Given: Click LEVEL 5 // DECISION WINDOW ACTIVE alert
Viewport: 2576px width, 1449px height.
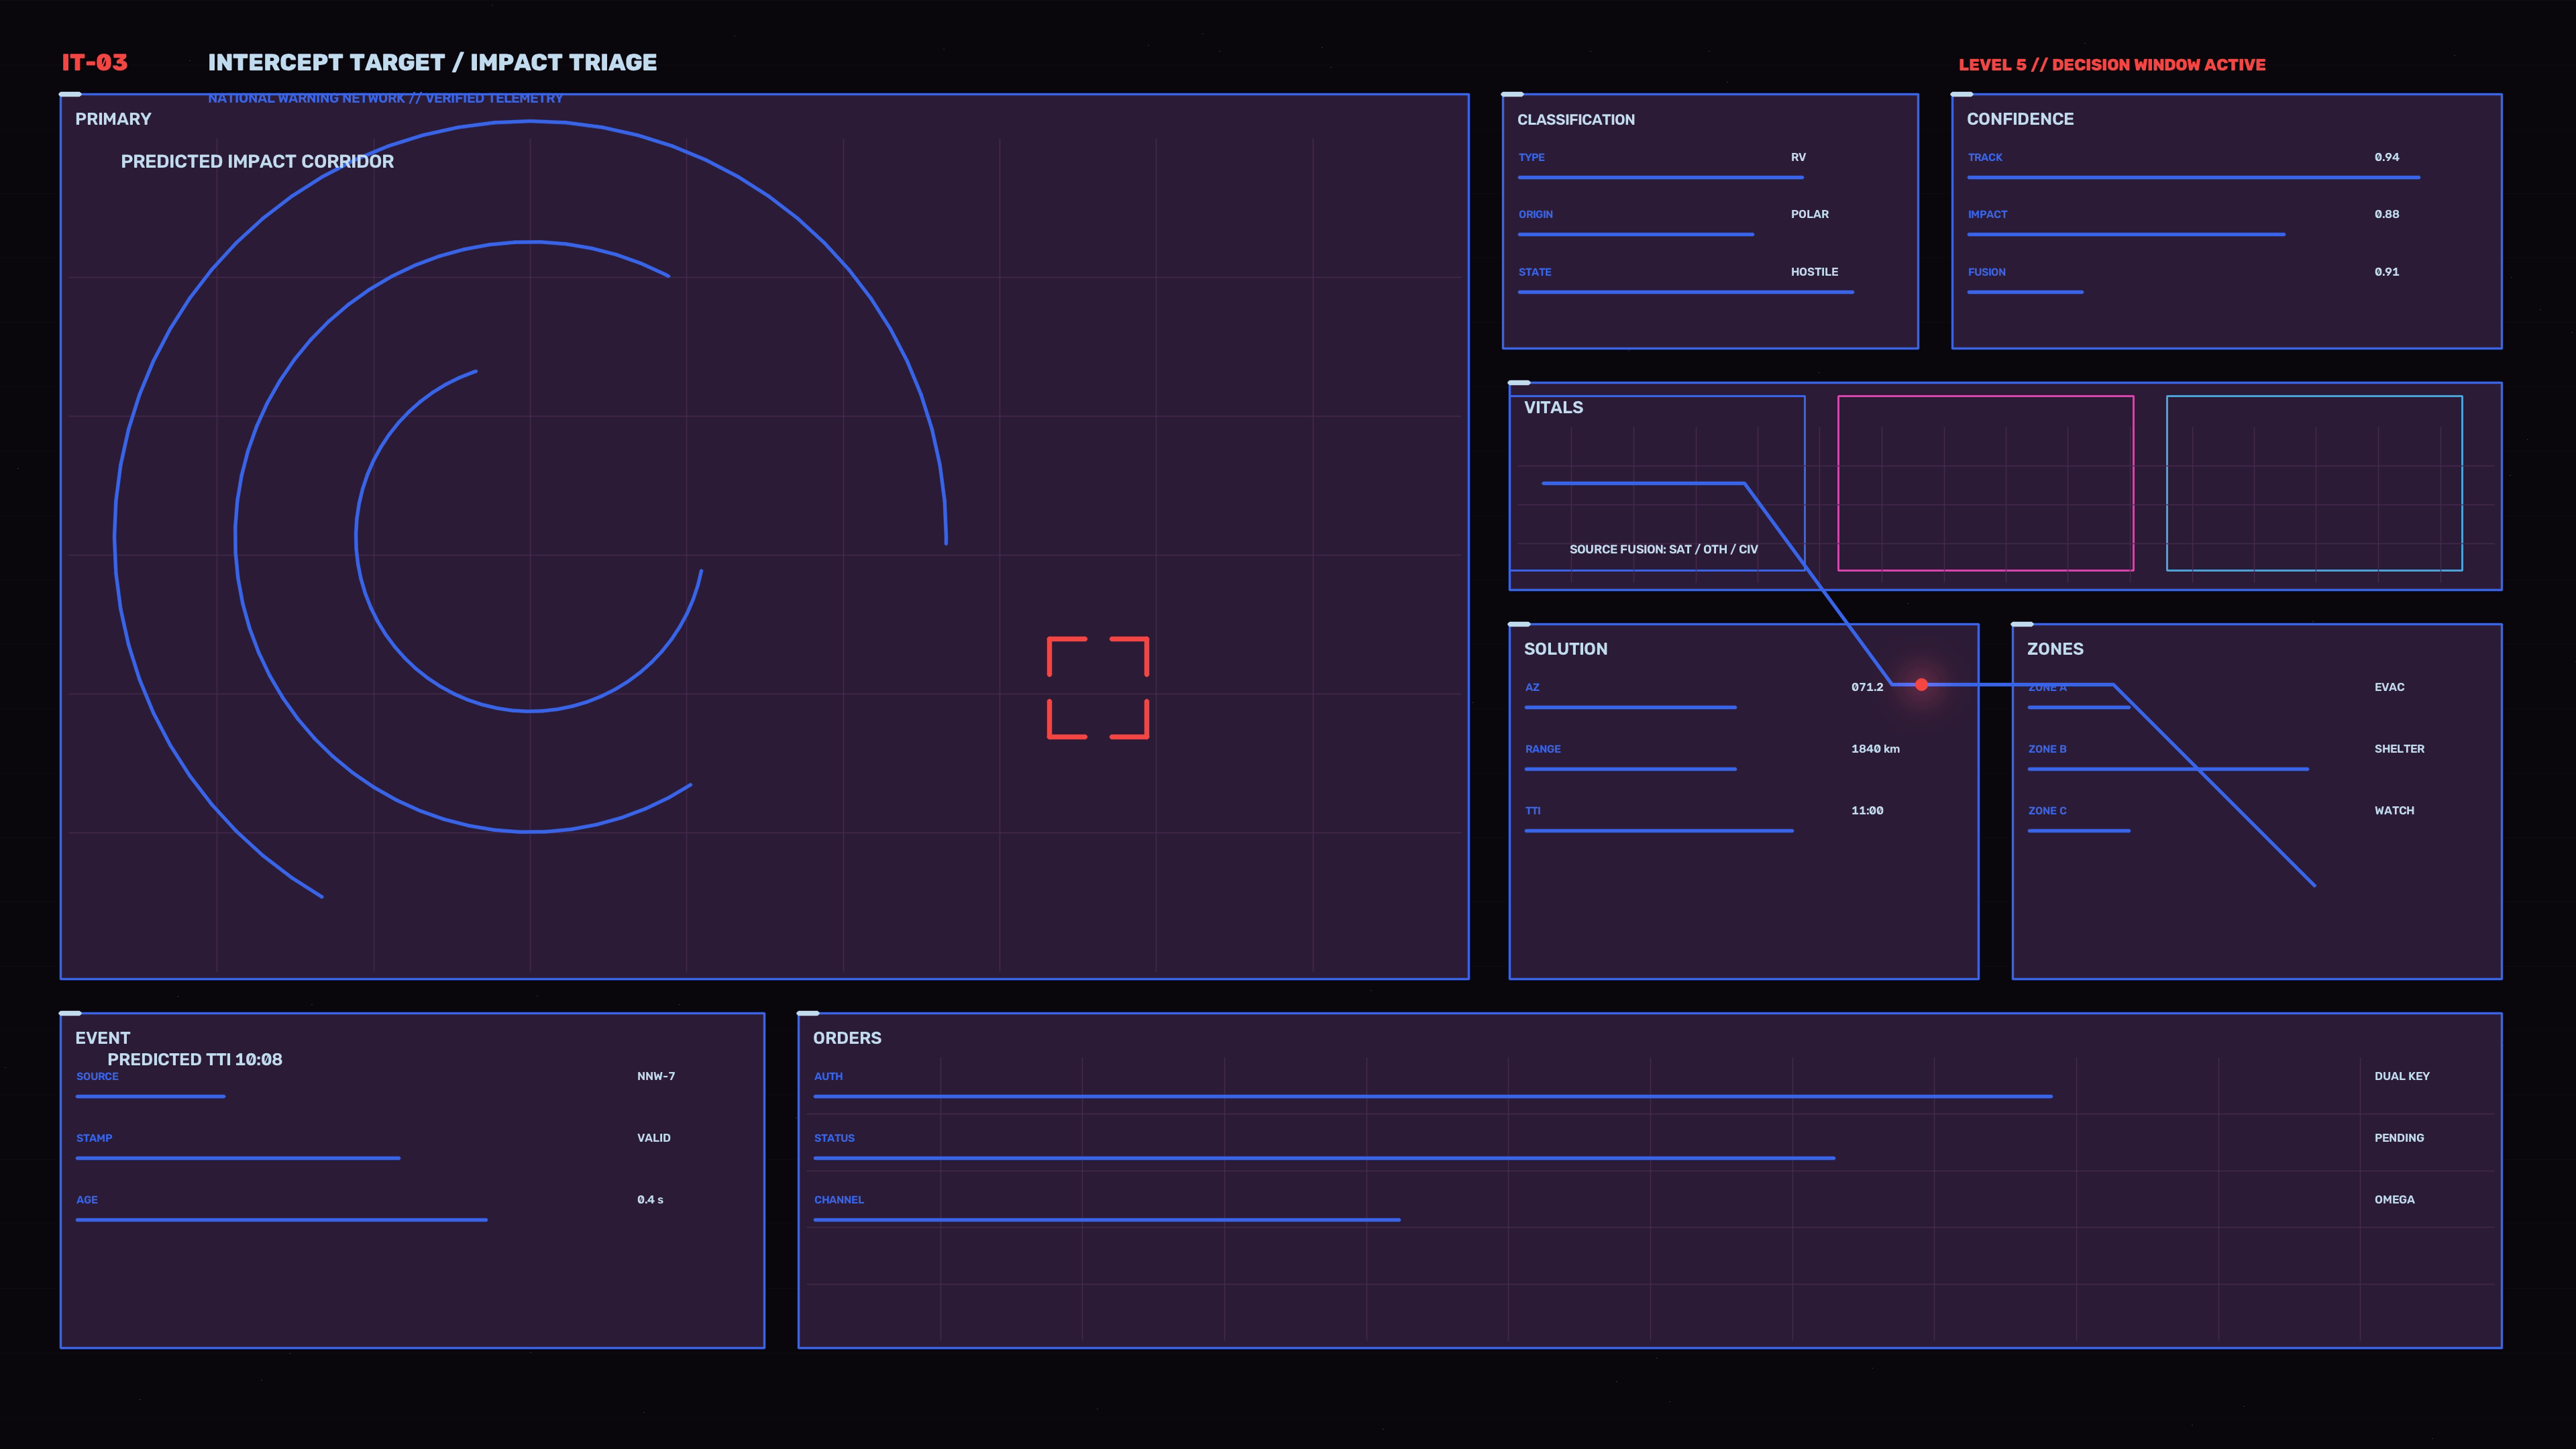Looking at the screenshot, I should tap(2112, 64).
